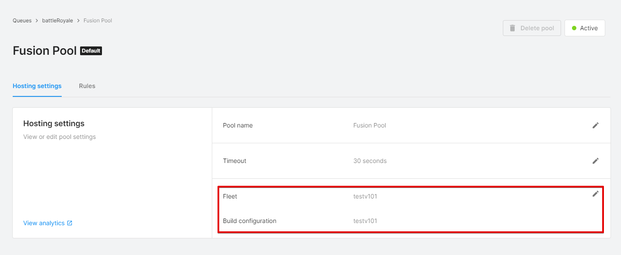
Task: Select the Hosting settings tab
Action: click(37, 86)
